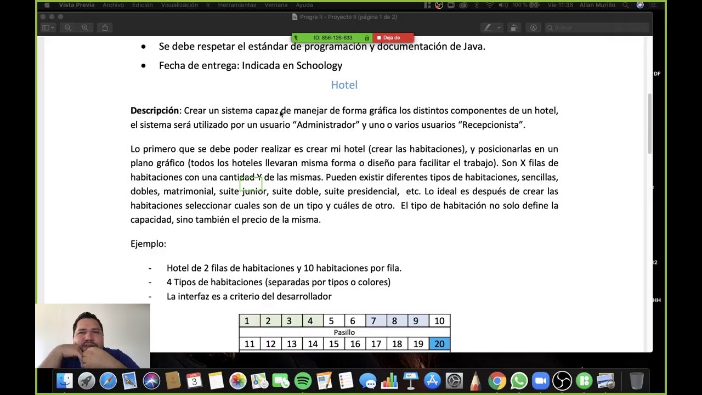The width and height of the screenshot is (702, 395).
Task: Click the Hotel heading in the document
Action: click(x=344, y=85)
